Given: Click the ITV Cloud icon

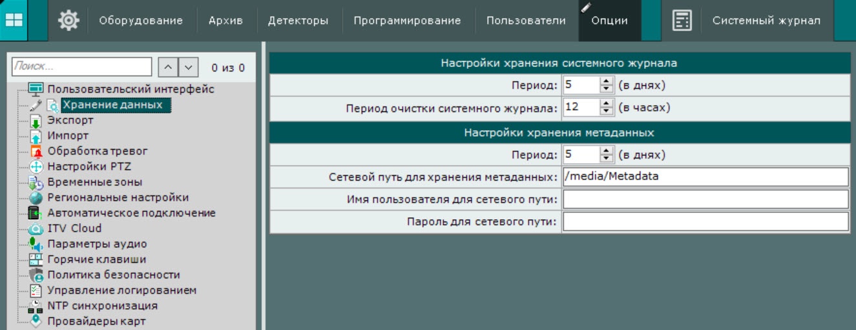Looking at the screenshot, I should [36, 229].
